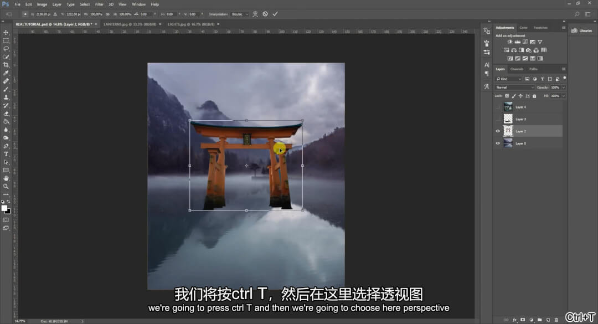Open the layer filter Kind dropdown
598x324 pixels.
point(508,79)
